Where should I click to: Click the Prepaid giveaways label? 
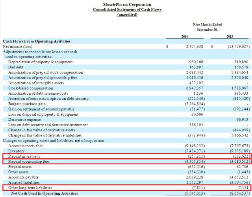[x=24, y=156]
